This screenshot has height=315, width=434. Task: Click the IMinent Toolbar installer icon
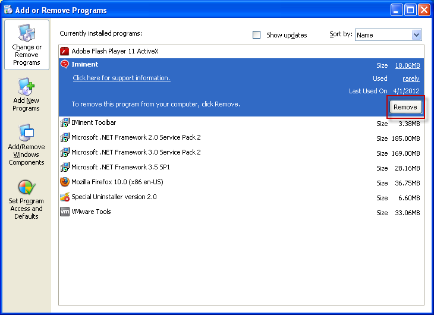[x=65, y=122]
